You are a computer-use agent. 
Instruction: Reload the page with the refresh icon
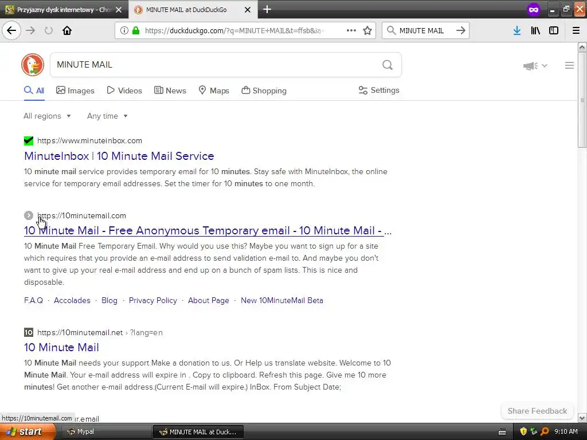tap(49, 30)
